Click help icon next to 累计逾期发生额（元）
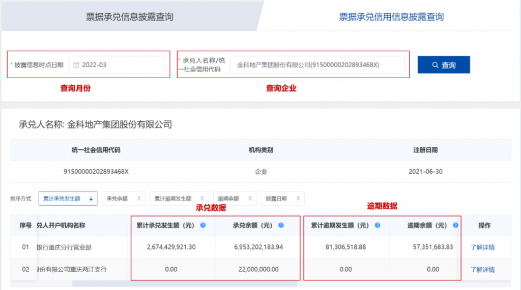 click(x=378, y=225)
